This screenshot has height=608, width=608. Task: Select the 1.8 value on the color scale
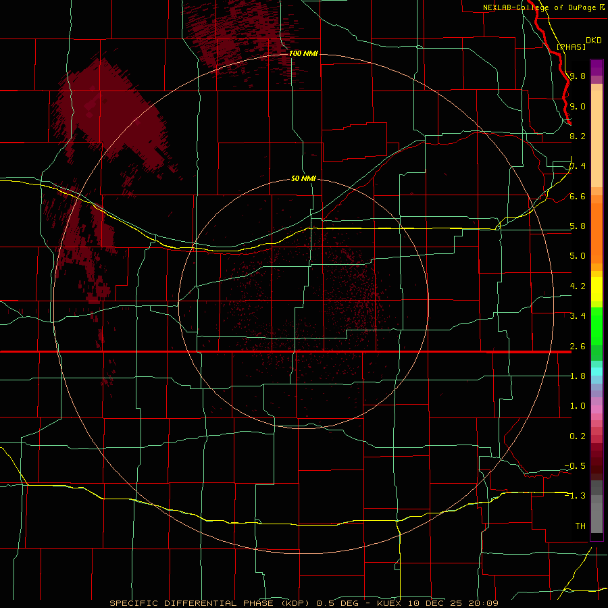578,376
